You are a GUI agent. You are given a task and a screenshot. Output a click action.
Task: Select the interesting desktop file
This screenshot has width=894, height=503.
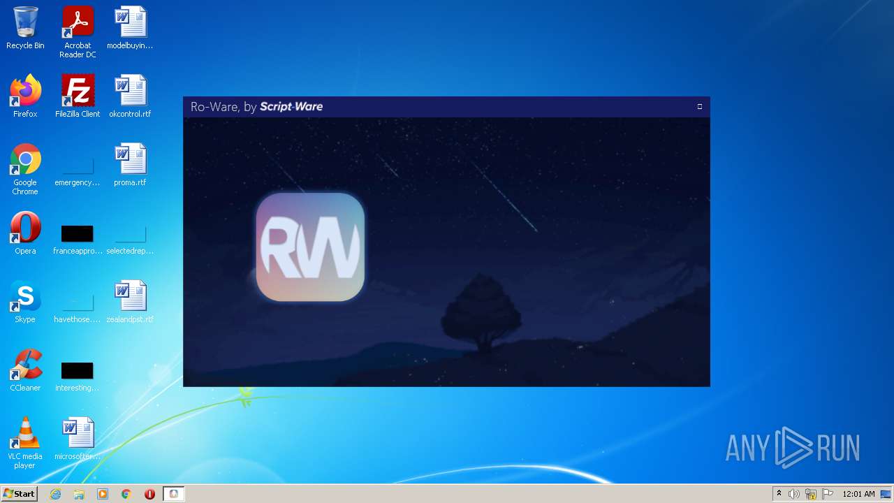click(x=78, y=377)
